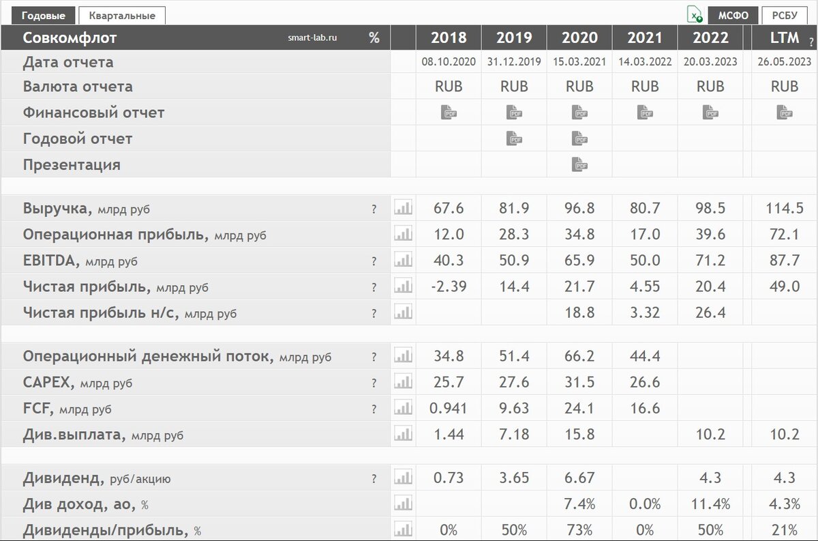
Task: Show chart for Див доход ао row
Action: 404,503
